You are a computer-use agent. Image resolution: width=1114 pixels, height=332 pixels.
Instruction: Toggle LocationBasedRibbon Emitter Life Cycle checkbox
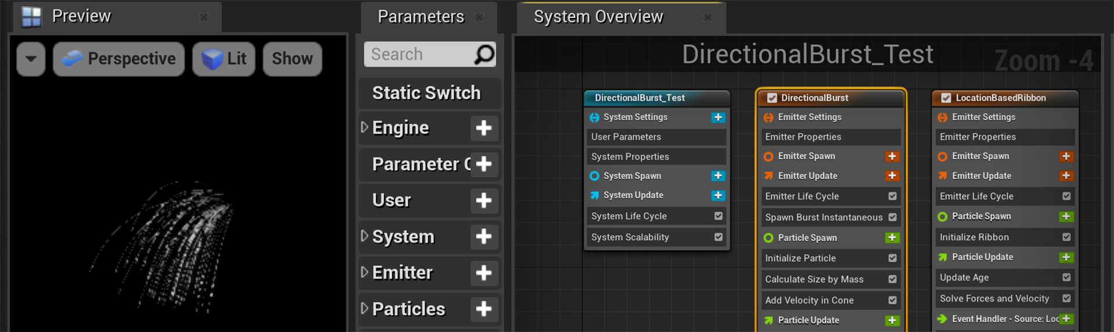click(x=1066, y=196)
